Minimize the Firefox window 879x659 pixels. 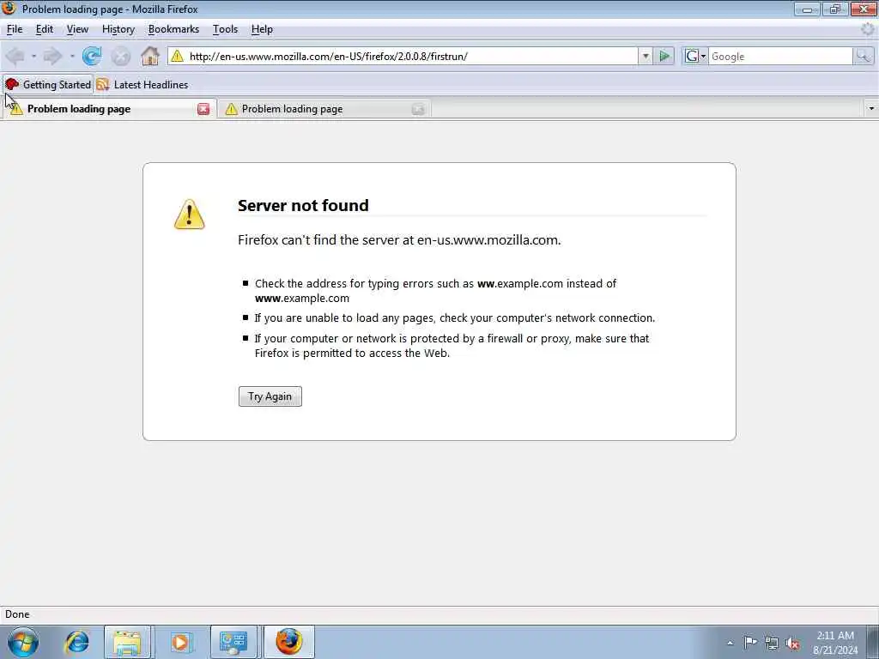[x=807, y=9]
